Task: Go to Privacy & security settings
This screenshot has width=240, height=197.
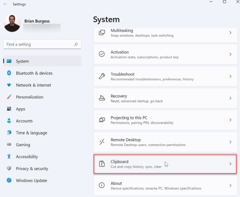Action: tap(42, 168)
